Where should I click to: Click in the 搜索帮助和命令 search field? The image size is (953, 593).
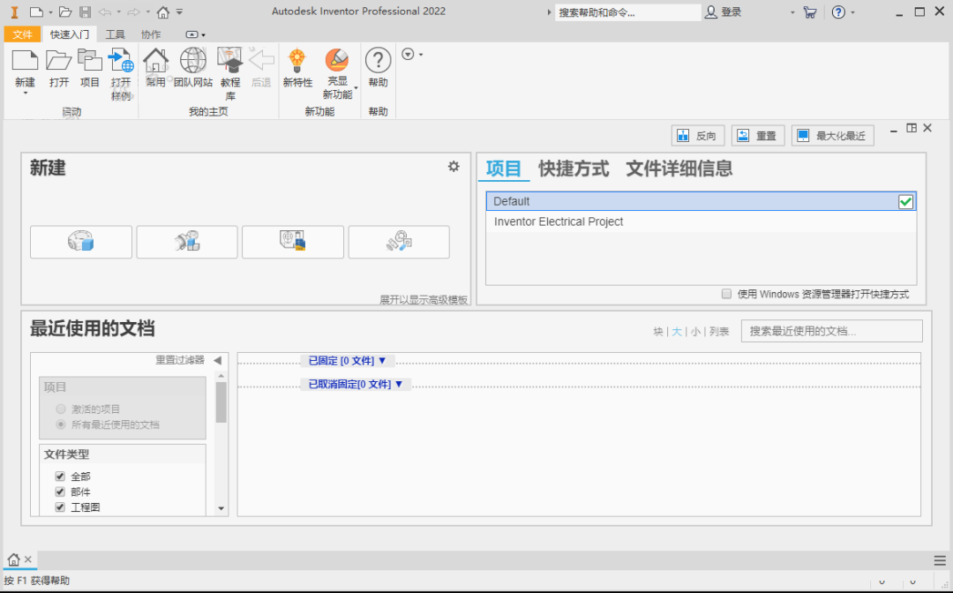tap(628, 12)
